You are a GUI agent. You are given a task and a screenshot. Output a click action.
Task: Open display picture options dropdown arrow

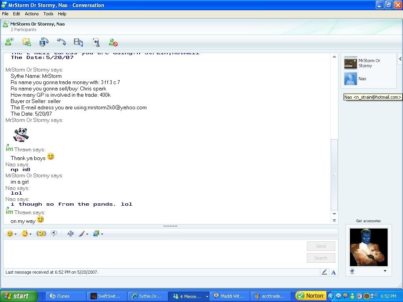click(385, 271)
